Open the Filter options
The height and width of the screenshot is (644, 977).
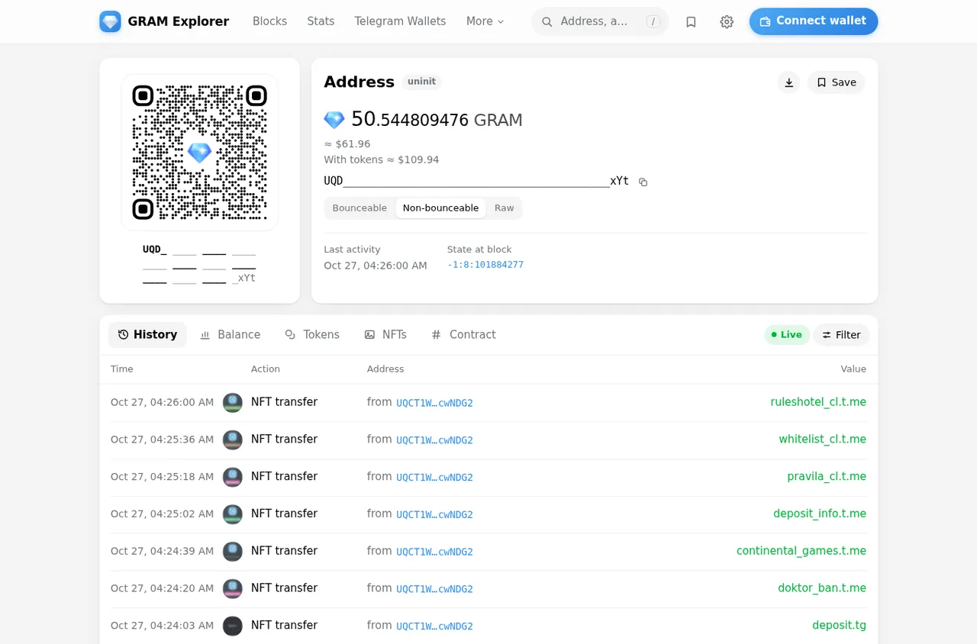click(x=841, y=335)
